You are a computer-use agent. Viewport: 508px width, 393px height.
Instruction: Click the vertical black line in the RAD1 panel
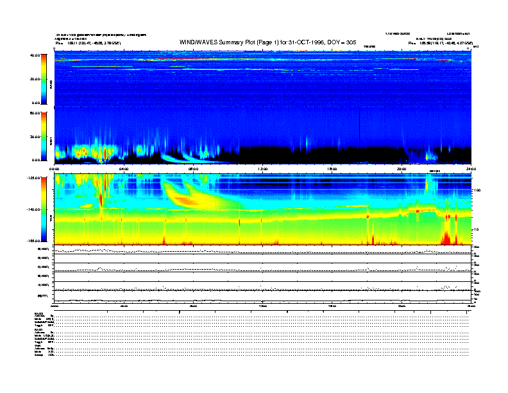click(x=359, y=128)
